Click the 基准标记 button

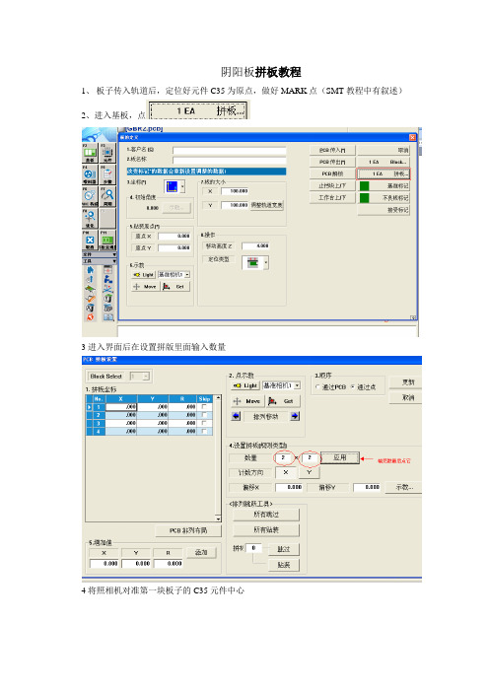tap(384, 185)
